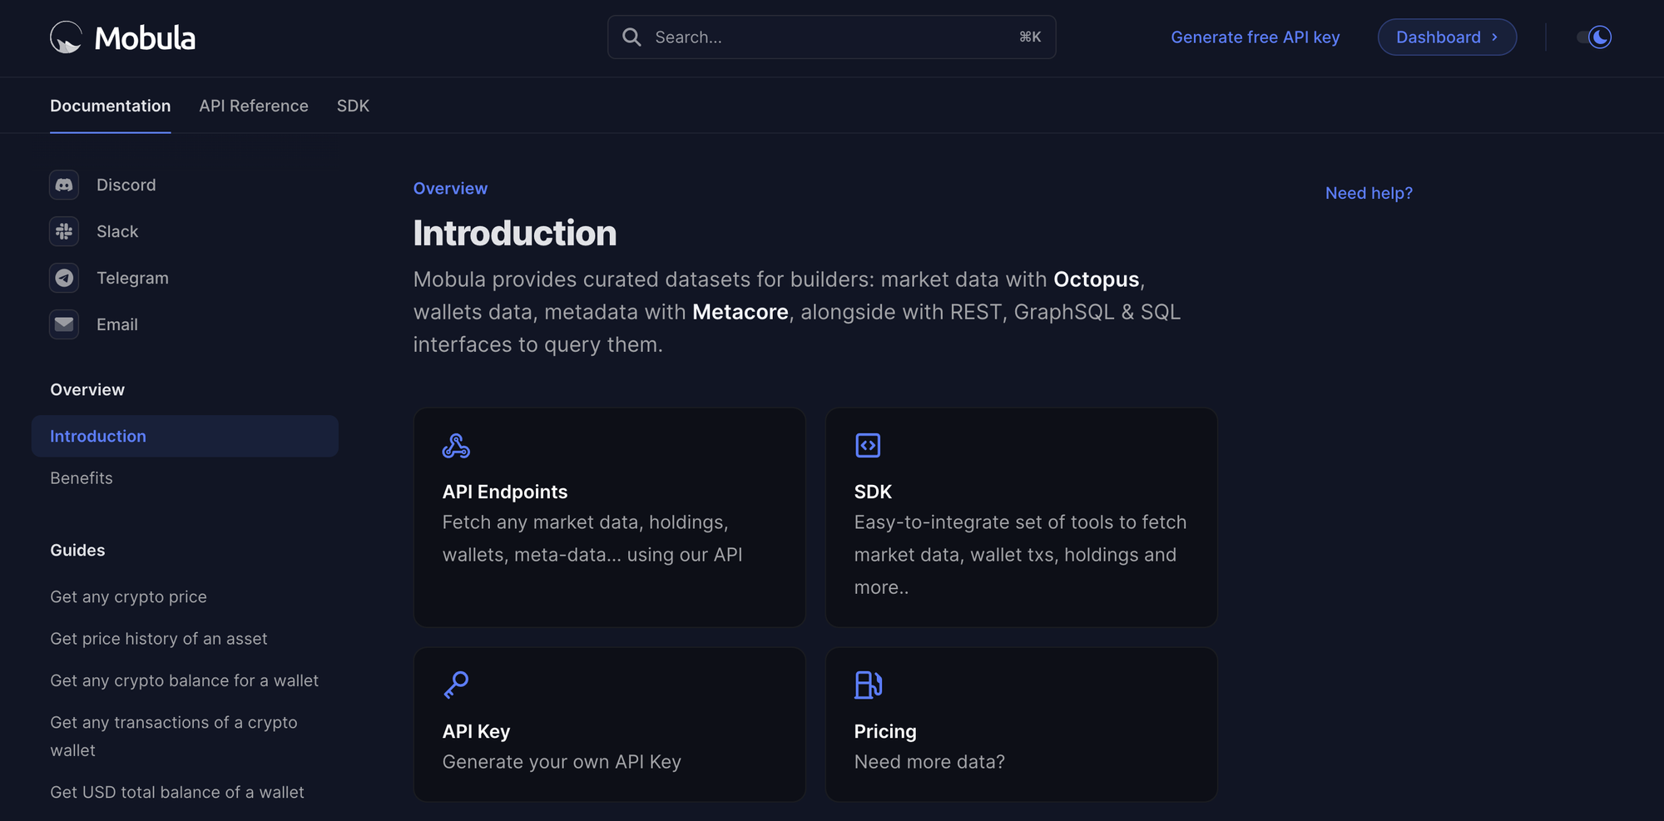The height and width of the screenshot is (821, 1664).
Task: Open the Get any crypto price guide
Action: 128,597
